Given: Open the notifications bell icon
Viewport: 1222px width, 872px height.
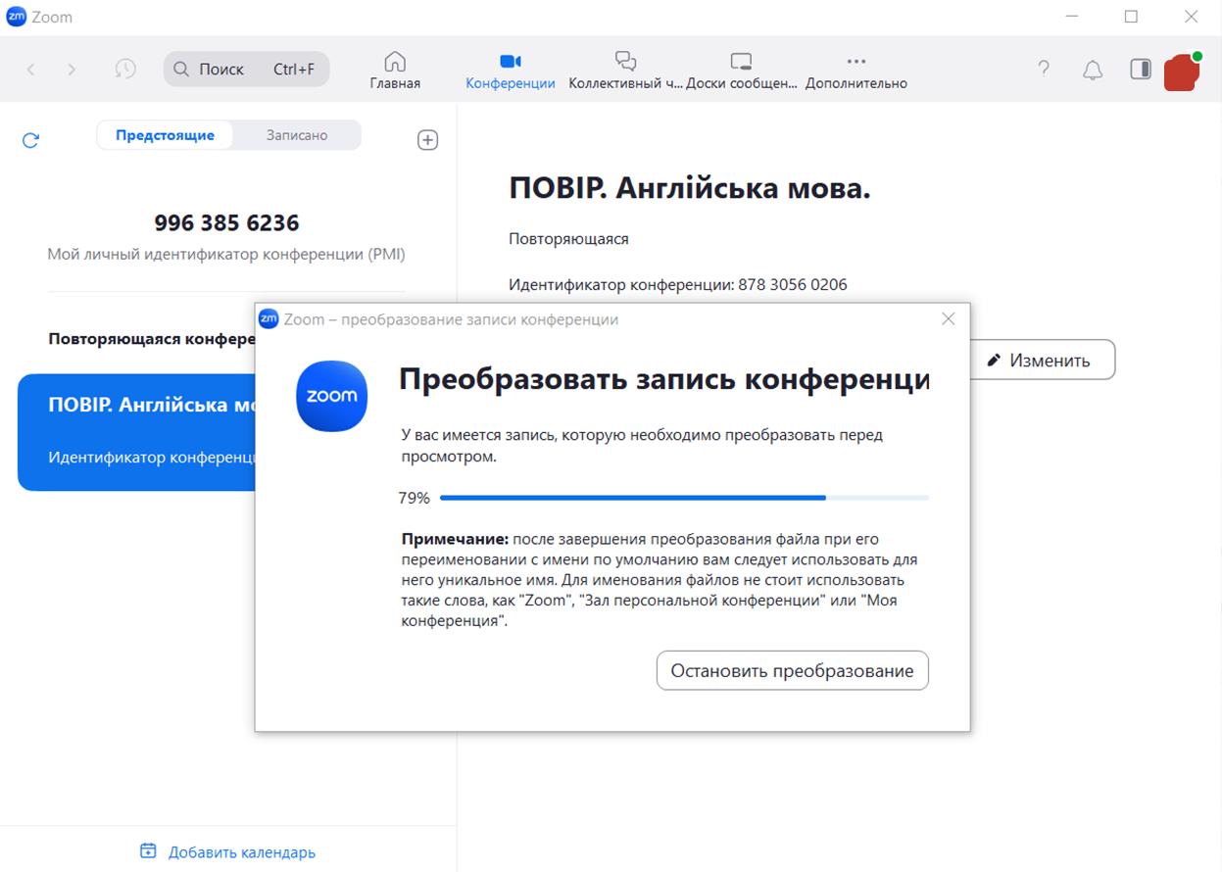Looking at the screenshot, I should coord(1093,70).
